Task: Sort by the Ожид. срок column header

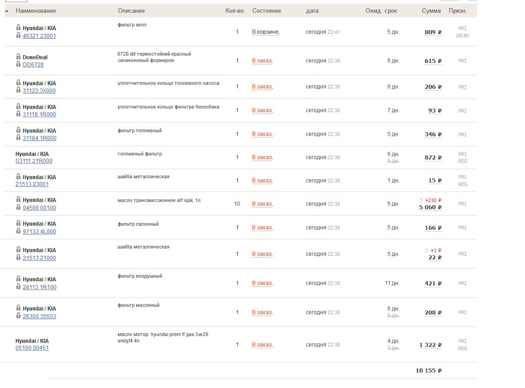Action: [381, 11]
